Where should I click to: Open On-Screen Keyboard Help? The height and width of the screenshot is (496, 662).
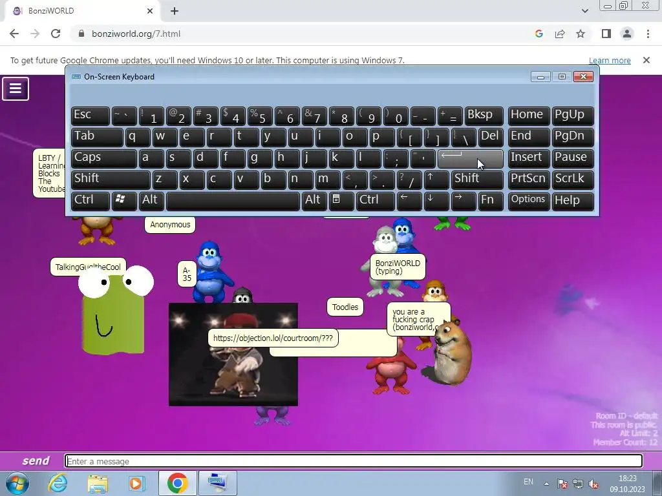tap(573, 201)
